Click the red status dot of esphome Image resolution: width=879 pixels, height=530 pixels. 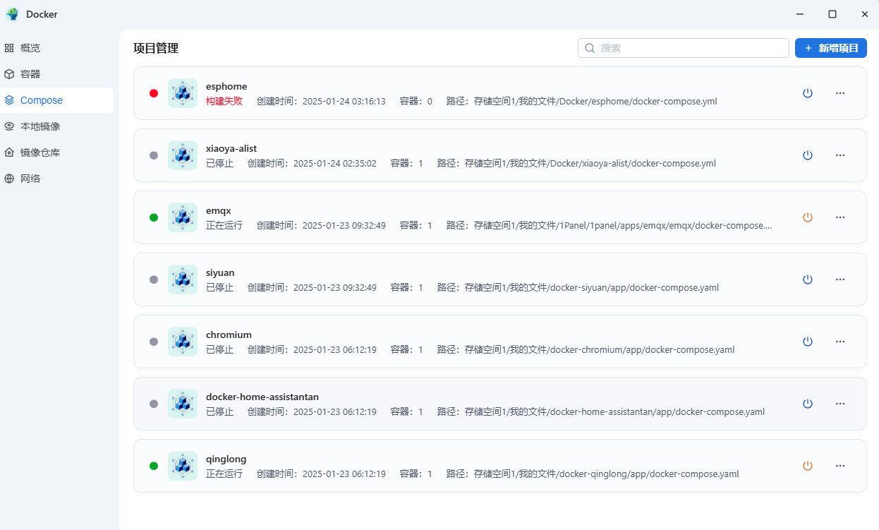154,93
